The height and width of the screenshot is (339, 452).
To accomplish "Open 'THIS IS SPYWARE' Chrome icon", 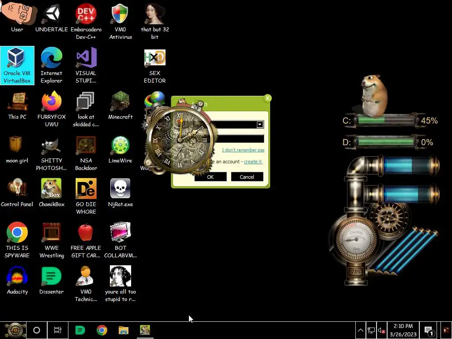I will [x=17, y=240].
